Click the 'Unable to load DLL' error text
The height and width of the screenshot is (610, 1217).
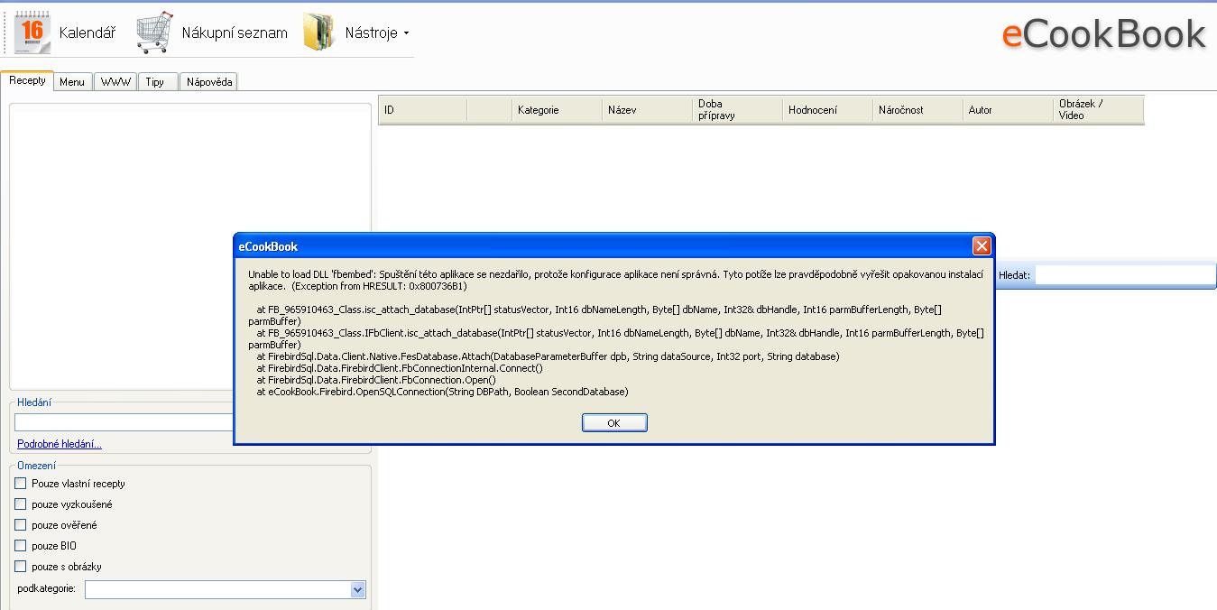pyautogui.click(x=615, y=280)
